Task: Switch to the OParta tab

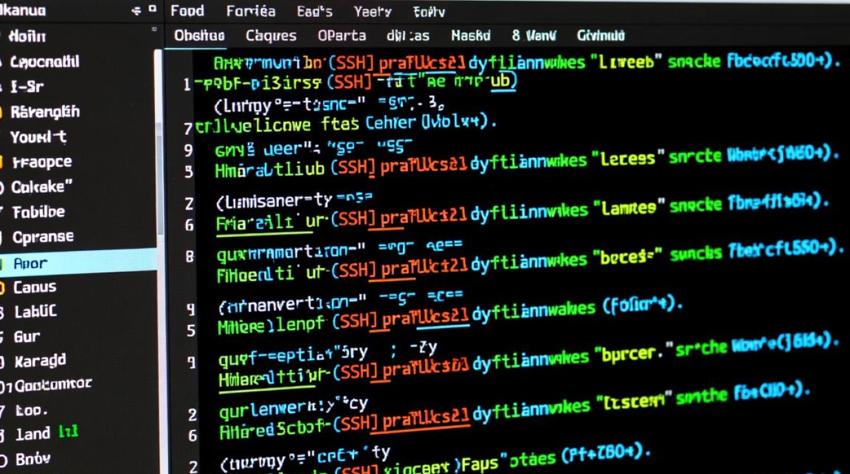Action: point(342,35)
